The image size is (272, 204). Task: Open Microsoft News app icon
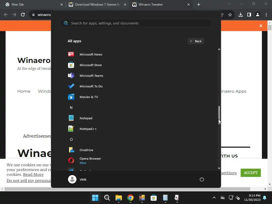71,54
